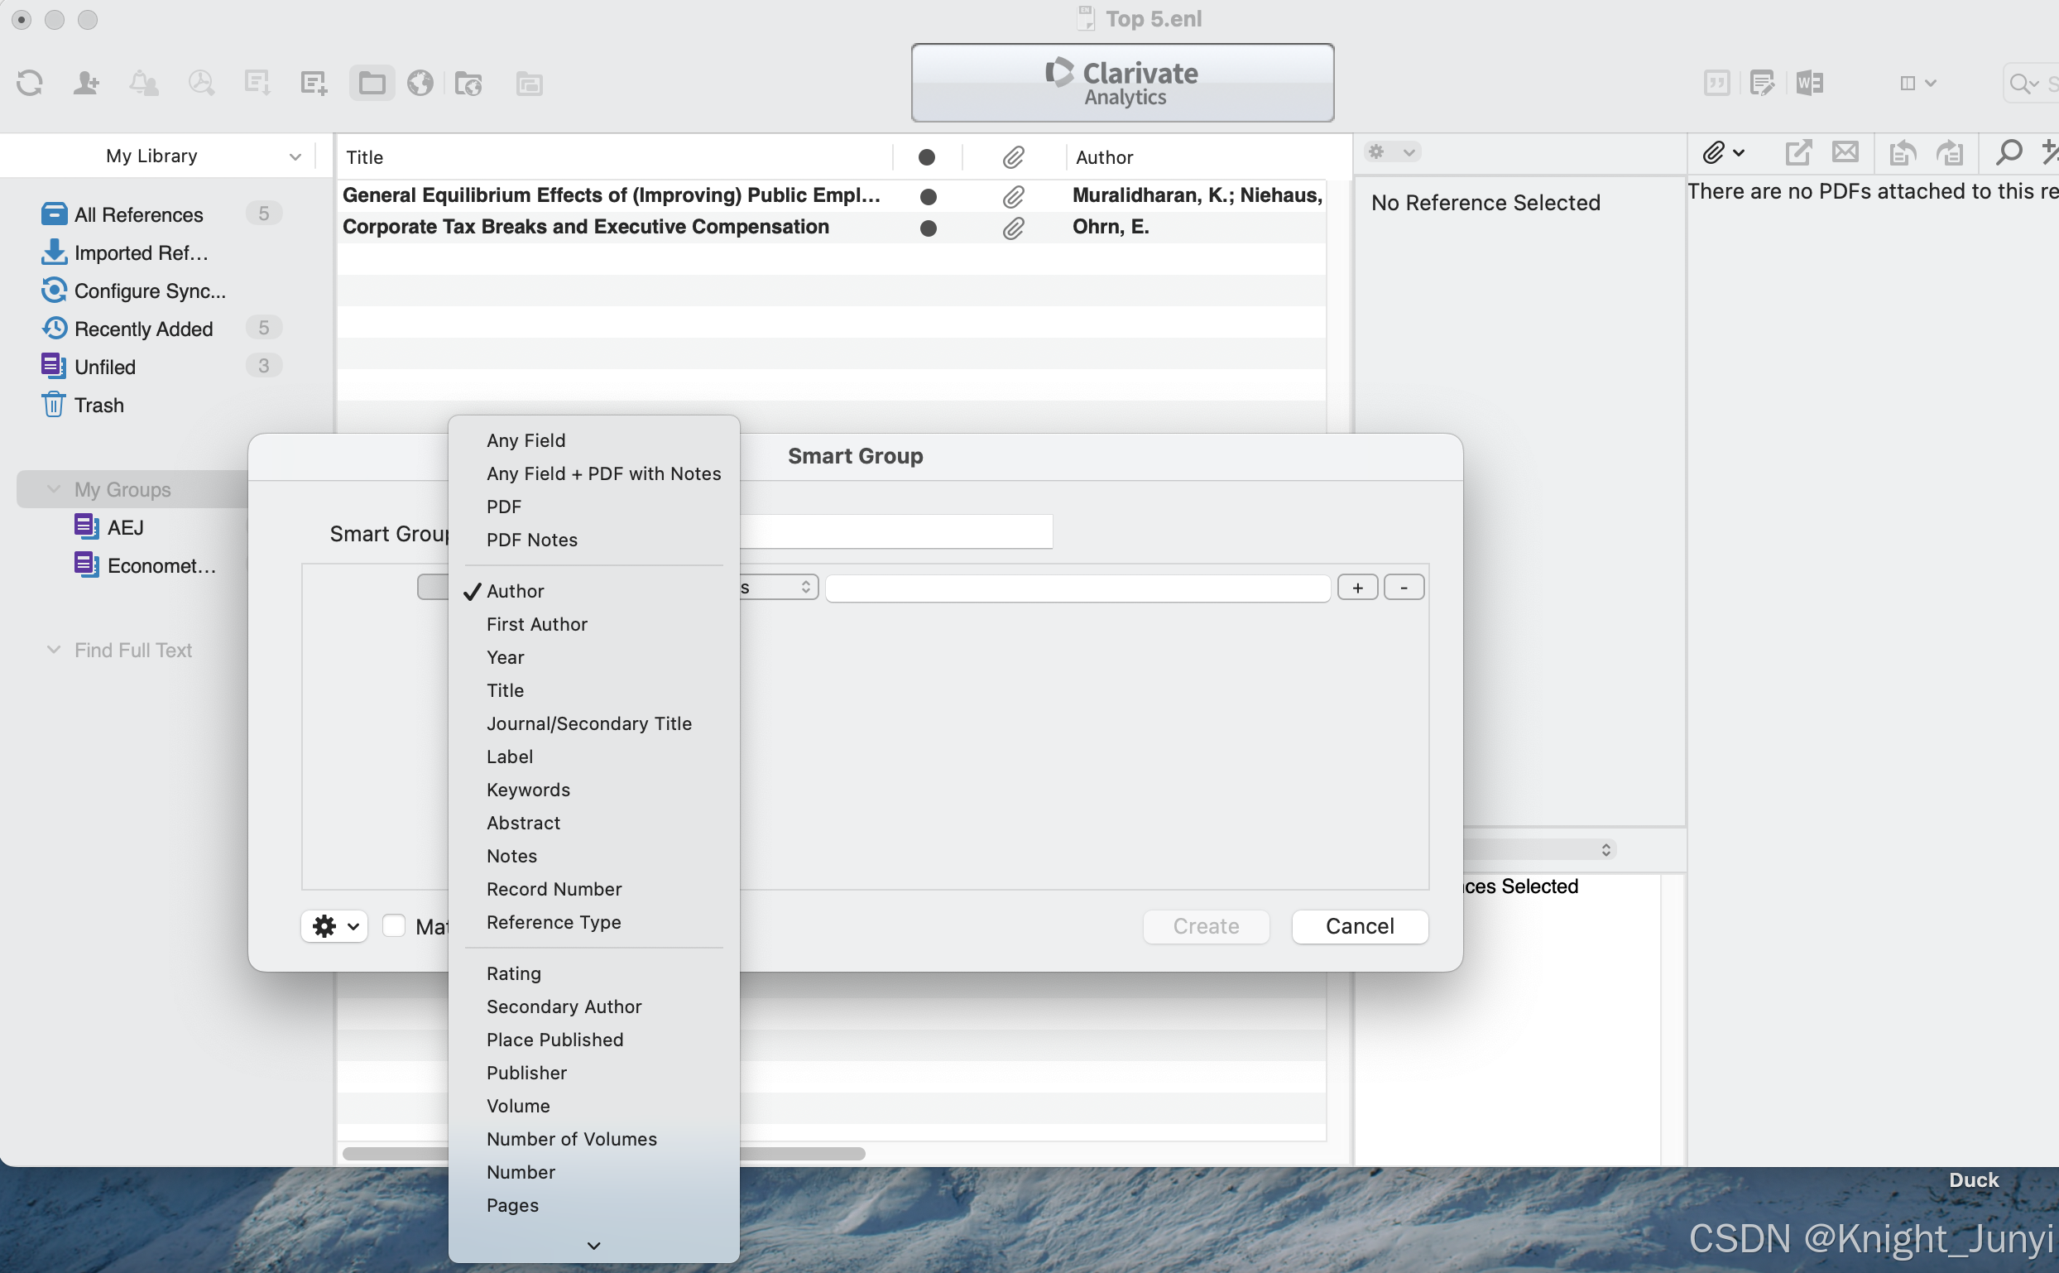Click the Online Search globe icon
The height and width of the screenshot is (1273, 2059).
pos(420,83)
